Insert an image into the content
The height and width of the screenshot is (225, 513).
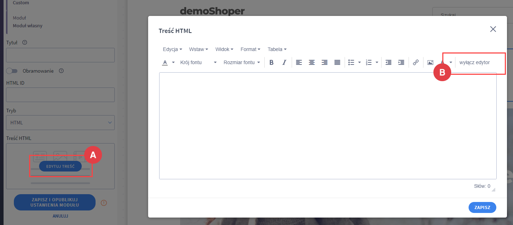click(430, 62)
